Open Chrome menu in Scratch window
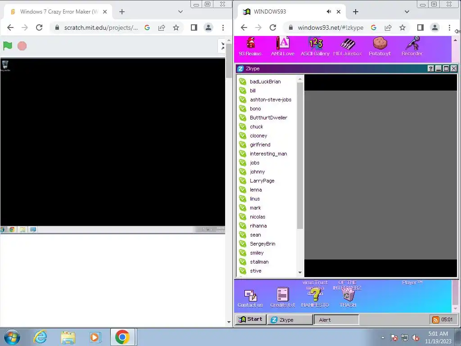Screen dimensions: 461x346 [223, 27]
